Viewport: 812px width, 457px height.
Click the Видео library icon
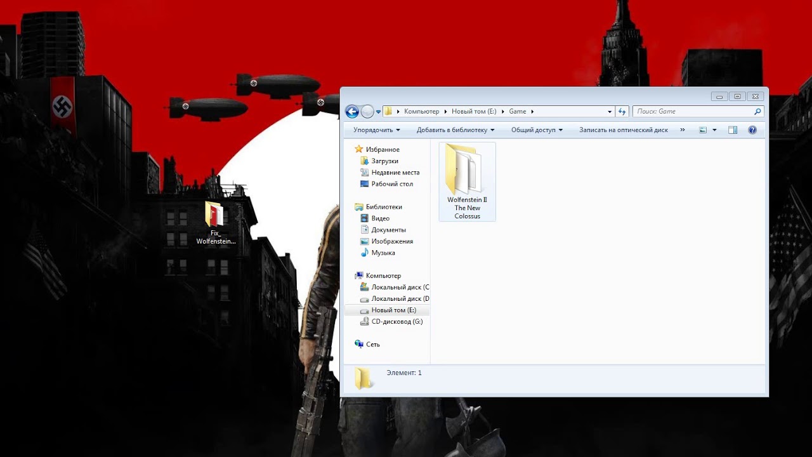point(364,218)
